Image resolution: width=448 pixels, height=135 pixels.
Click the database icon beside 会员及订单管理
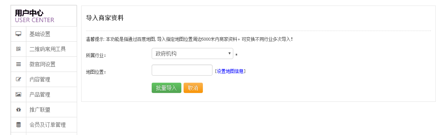pyautogui.click(x=19, y=125)
